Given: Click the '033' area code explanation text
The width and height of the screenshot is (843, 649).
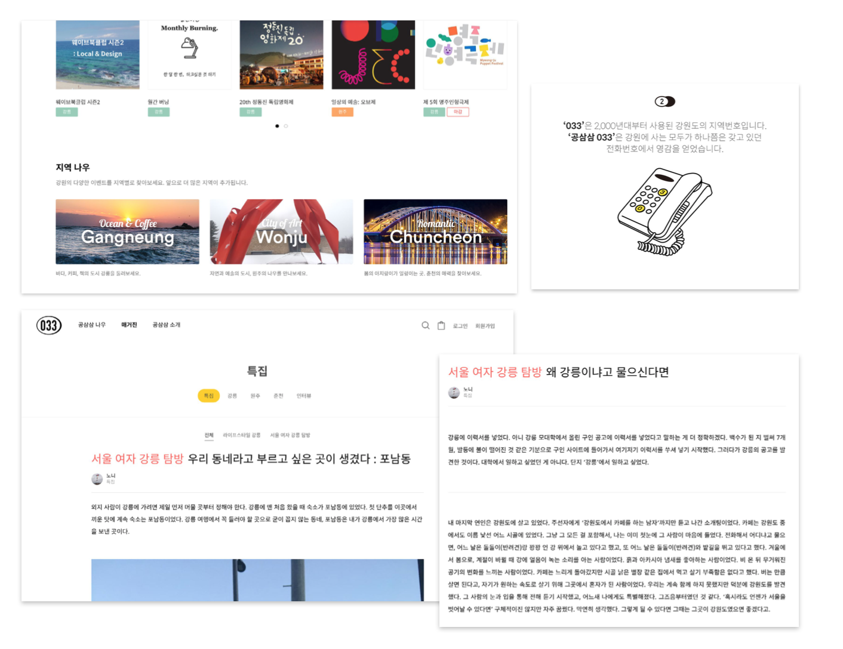Looking at the screenshot, I should point(664,137).
